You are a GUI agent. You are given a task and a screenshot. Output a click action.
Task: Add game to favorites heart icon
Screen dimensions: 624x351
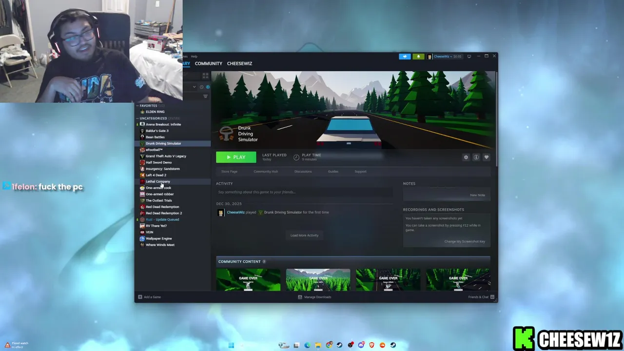click(487, 157)
